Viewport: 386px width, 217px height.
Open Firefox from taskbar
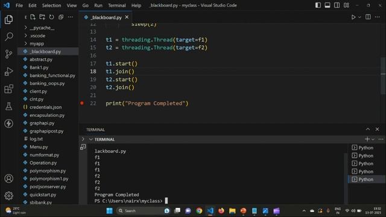pyautogui.click(x=221, y=211)
